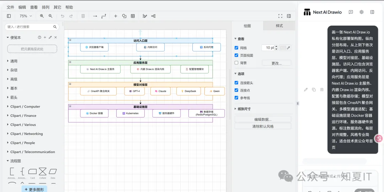The image size is (384, 192).
Task: Select the freehand drawing tool
Action: tap(145, 16)
